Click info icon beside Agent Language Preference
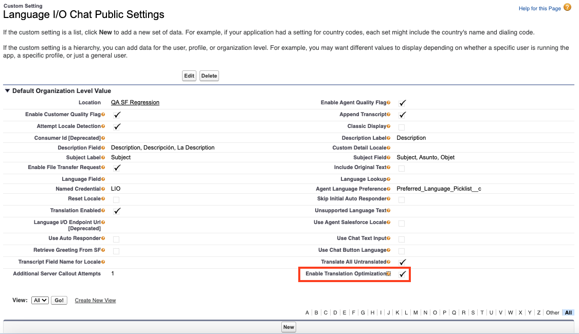 point(389,189)
